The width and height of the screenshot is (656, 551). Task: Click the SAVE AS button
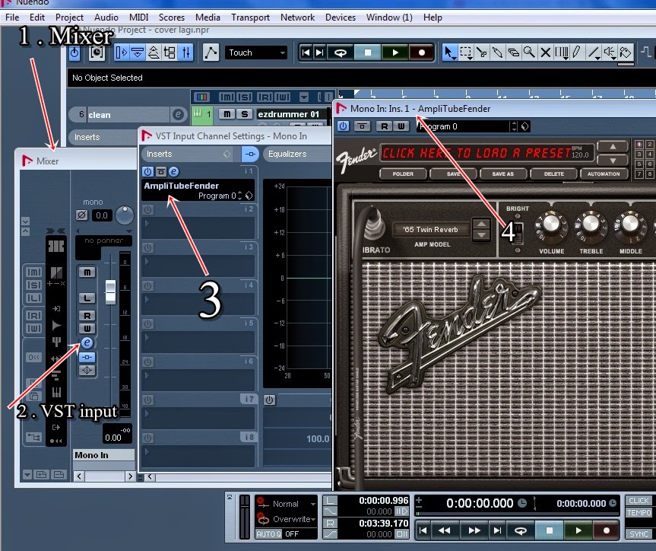[503, 174]
